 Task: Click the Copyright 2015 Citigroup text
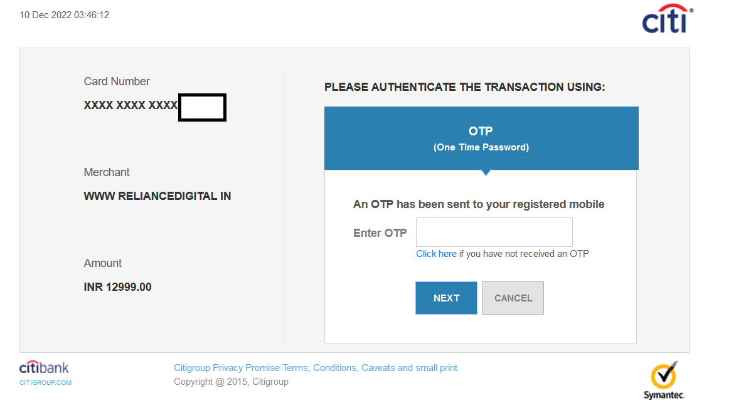tap(232, 382)
